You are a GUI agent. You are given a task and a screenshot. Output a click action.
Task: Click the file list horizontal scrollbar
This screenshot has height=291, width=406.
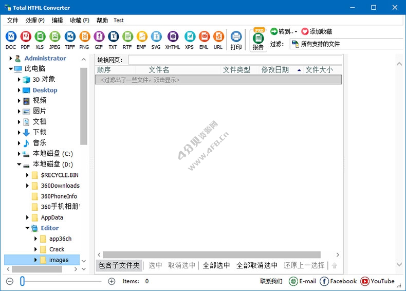point(212,254)
